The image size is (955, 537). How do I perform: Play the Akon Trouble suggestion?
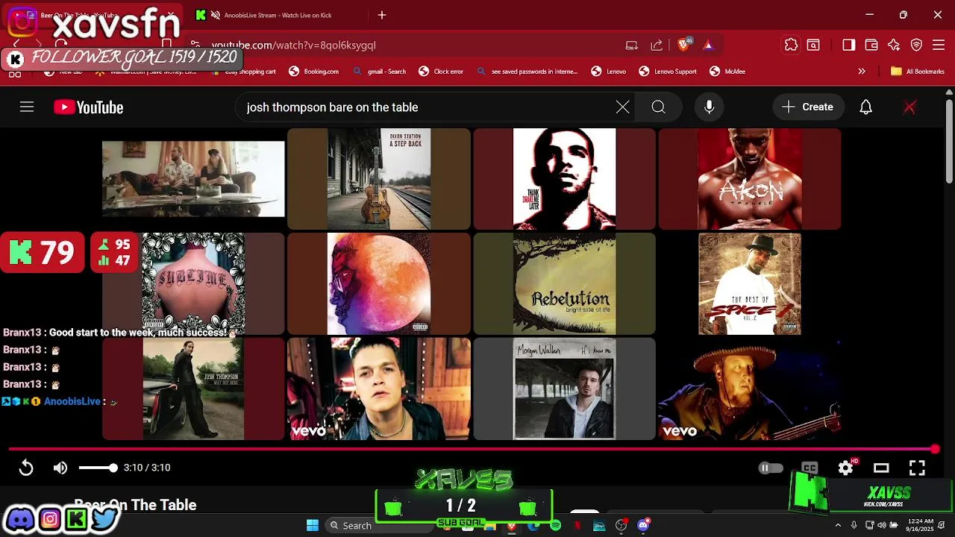(750, 179)
